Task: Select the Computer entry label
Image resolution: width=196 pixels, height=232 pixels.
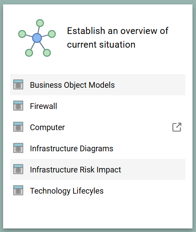Action: coord(47,127)
